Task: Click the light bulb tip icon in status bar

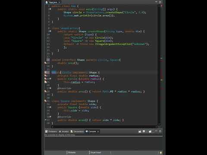Action: click(x=161, y=152)
